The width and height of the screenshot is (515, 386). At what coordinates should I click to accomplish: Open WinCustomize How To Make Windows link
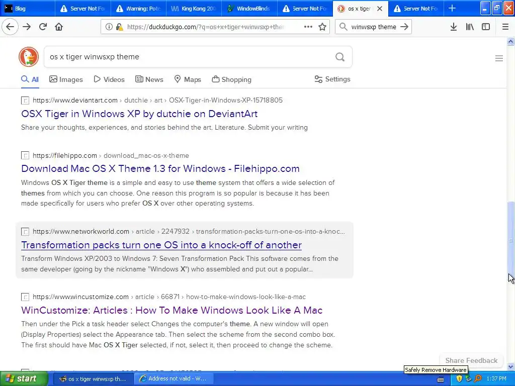tap(172, 310)
